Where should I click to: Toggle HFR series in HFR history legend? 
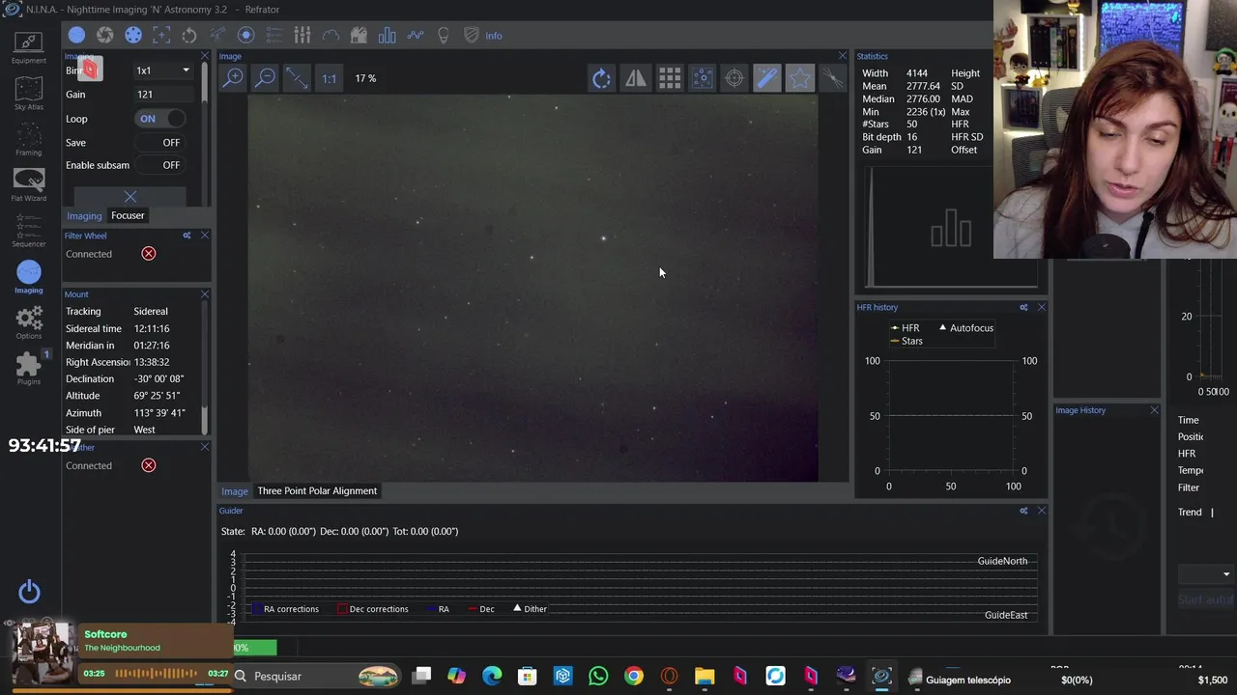click(906, 328)
